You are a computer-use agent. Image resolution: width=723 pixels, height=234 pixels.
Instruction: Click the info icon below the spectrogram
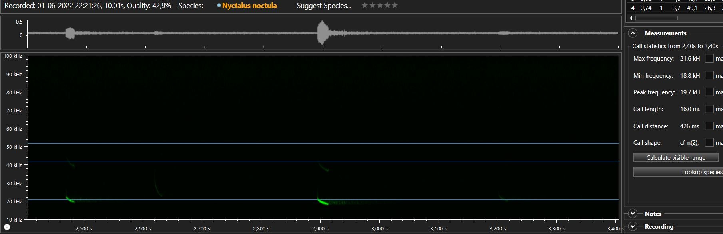pyautogui.click(x=7, y=227)
